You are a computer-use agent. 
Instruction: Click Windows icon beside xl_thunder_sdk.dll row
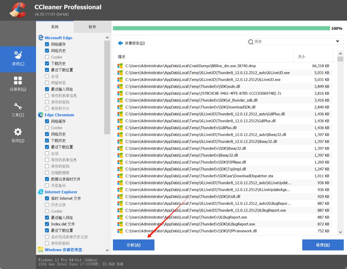coord(120,100)
